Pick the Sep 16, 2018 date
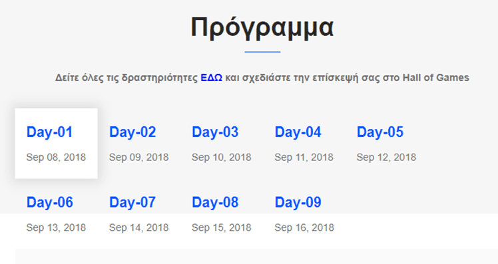Viewport: 498px width, 264px height. 304,227
